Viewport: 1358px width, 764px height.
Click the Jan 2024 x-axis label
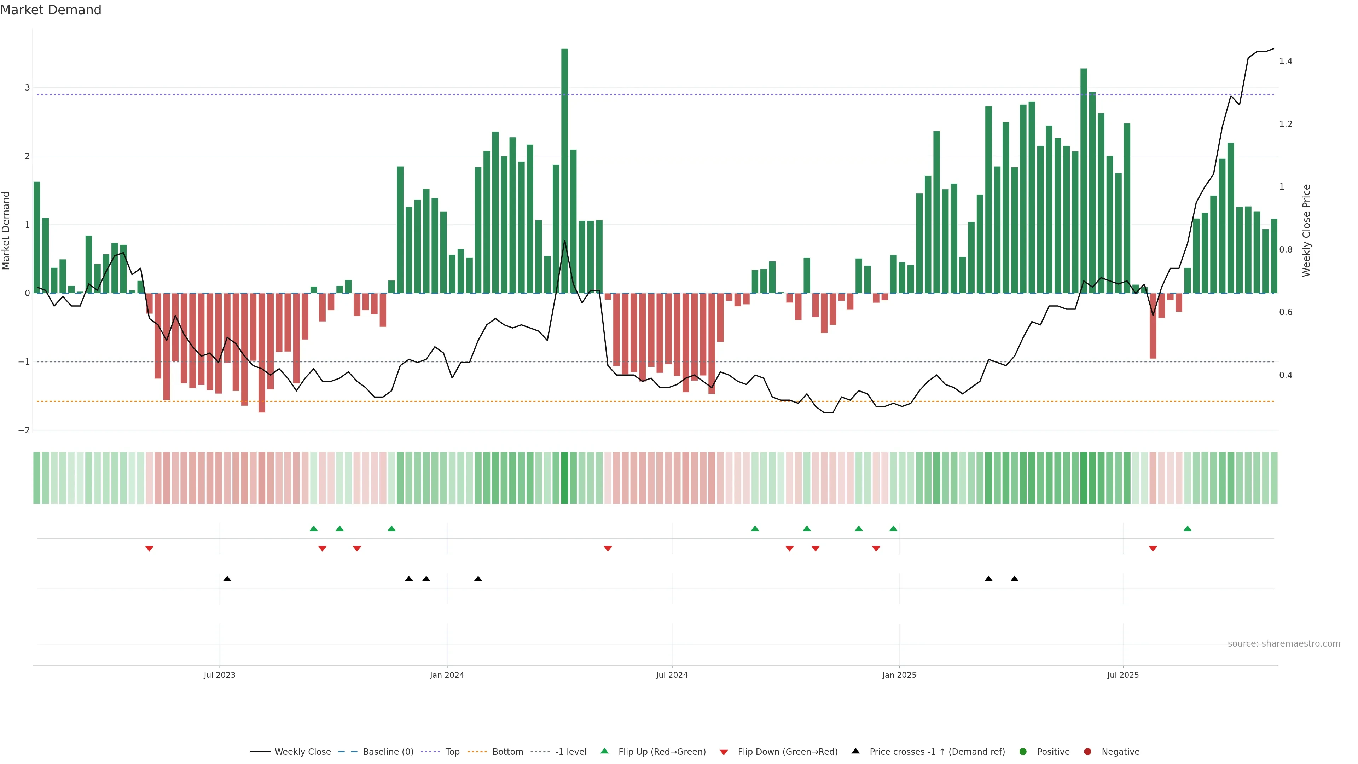447,675
